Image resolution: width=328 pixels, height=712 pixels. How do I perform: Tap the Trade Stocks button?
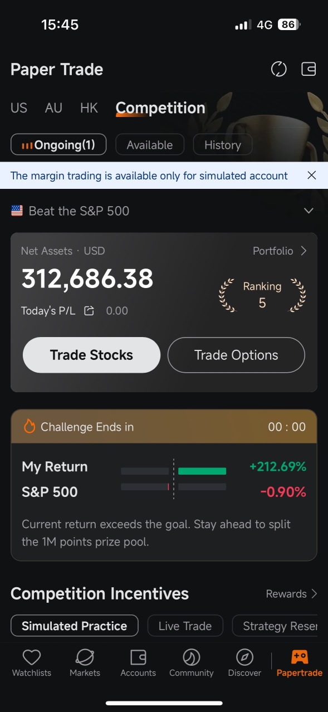coord(91,355)
